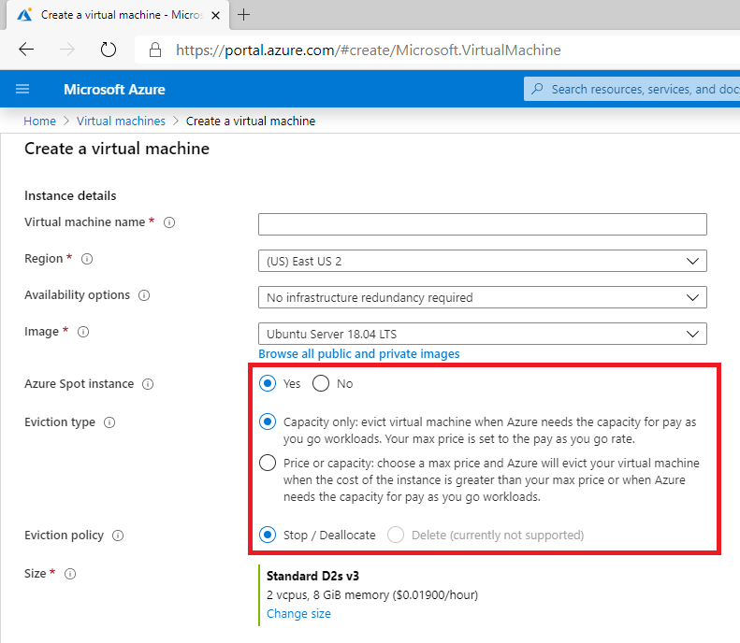Choose Capacity only eviction type

tap(268, 422)
